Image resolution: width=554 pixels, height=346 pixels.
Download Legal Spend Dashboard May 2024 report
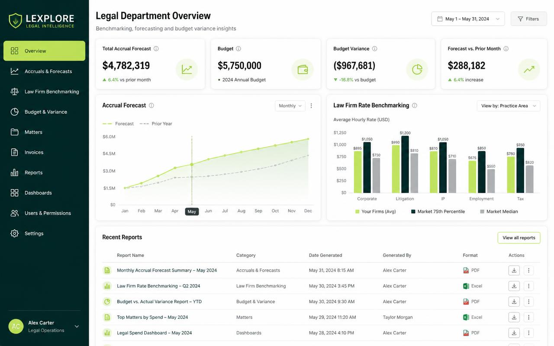click(x=514, y=333)
